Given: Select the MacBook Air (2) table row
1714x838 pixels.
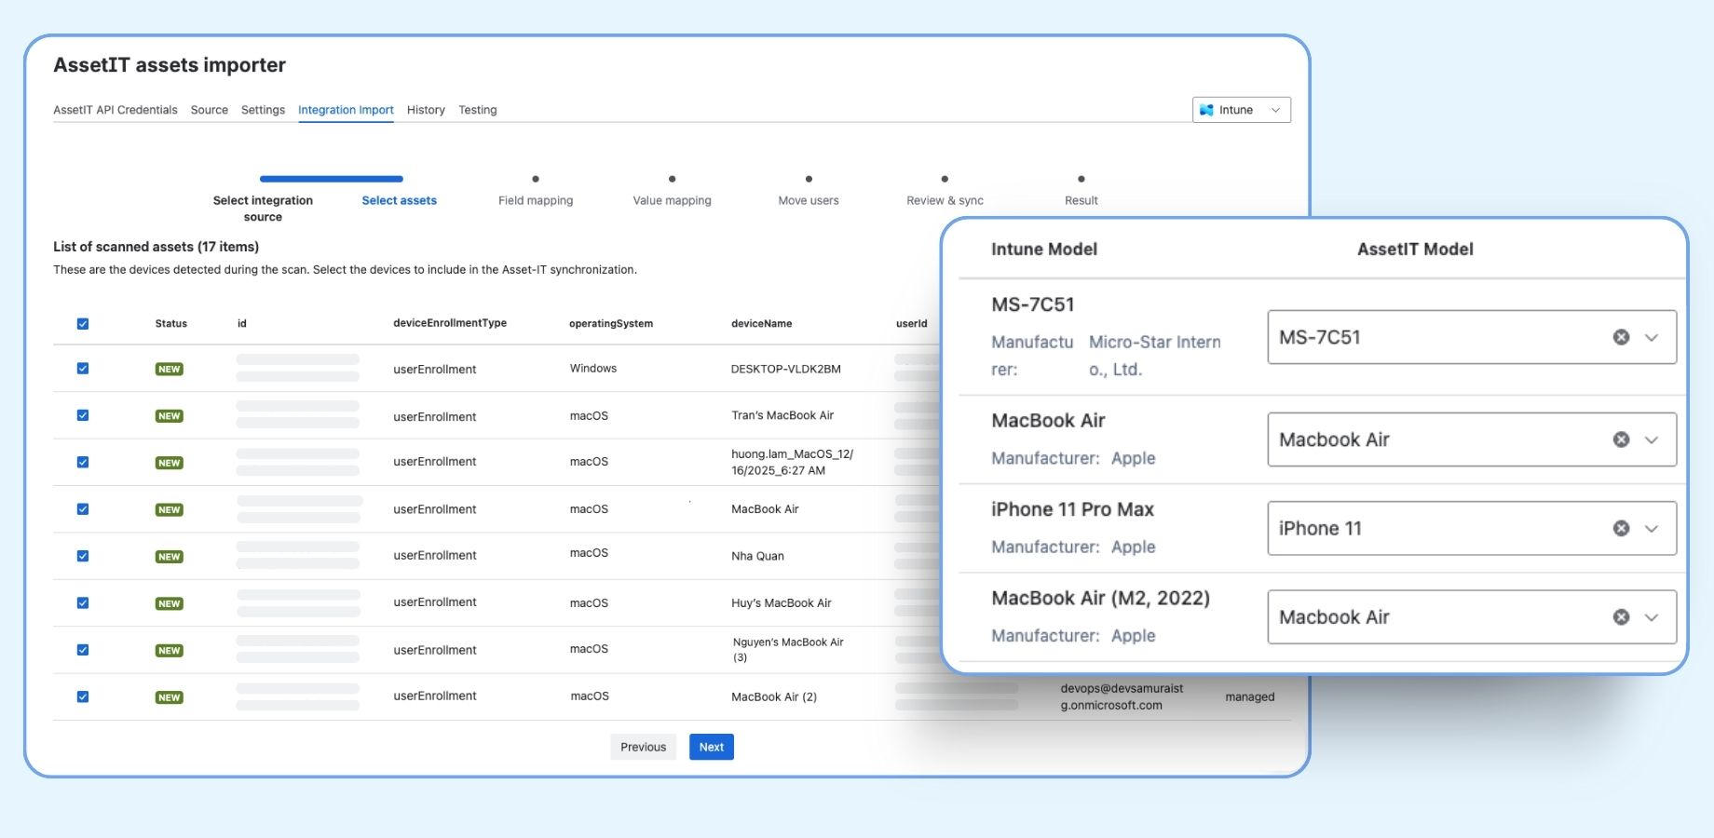Looking at the screenshot, I should 83,696.
